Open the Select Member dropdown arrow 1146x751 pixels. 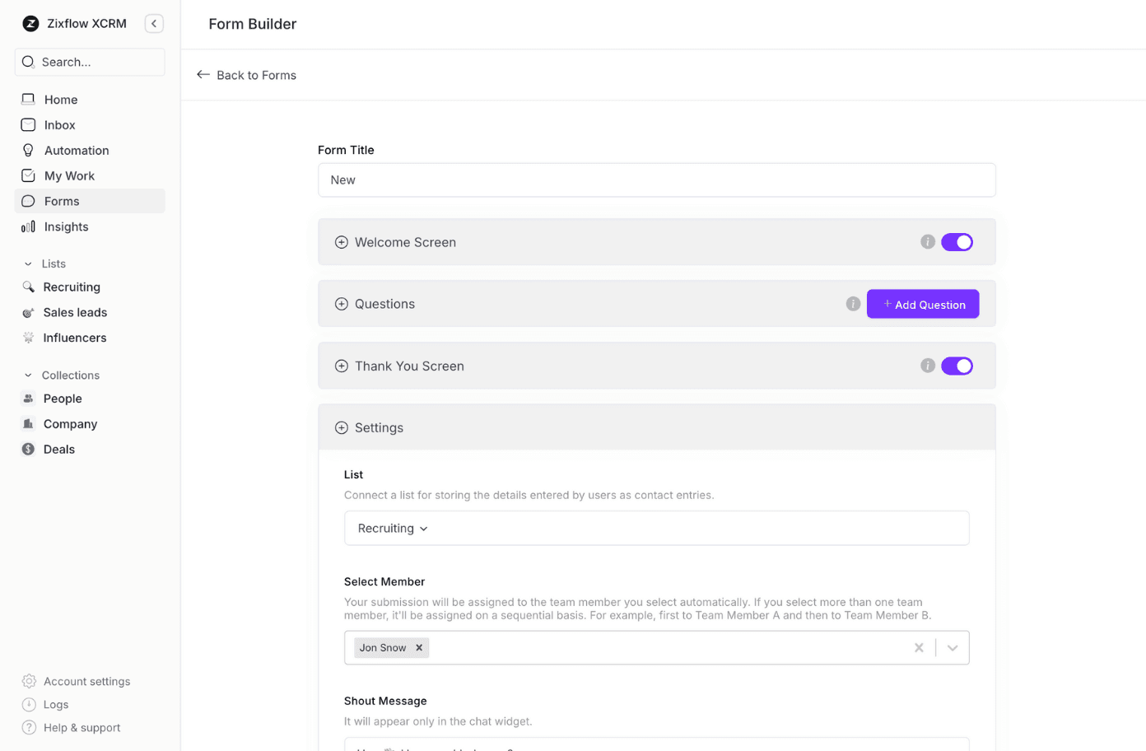(x=953, y=648)
